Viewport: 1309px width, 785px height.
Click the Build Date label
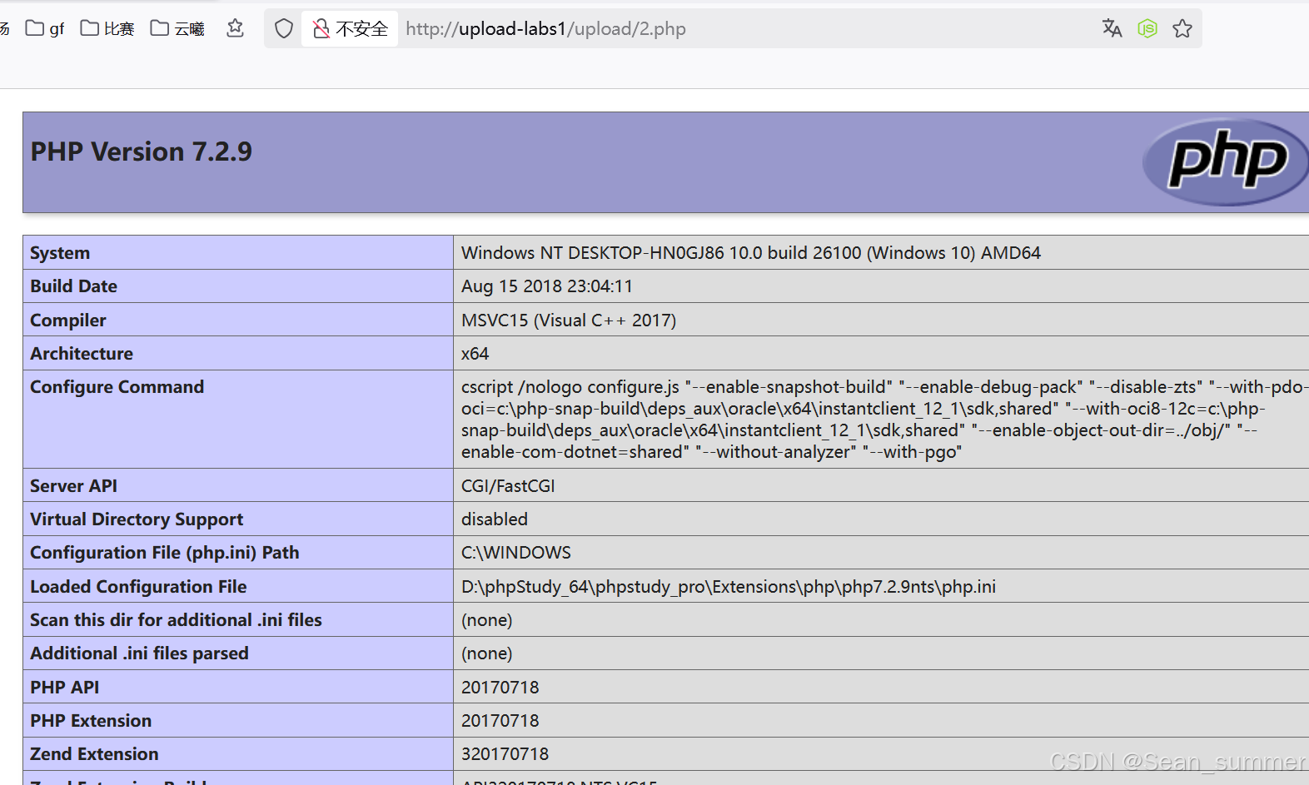click(x=74, y=286)
